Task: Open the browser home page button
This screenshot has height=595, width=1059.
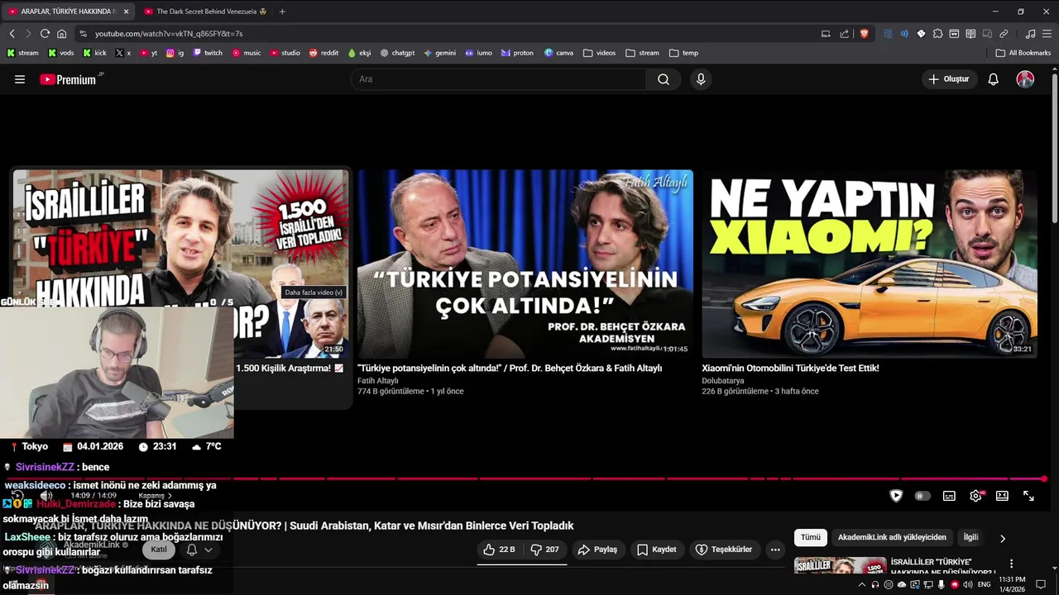Action: 61,34
